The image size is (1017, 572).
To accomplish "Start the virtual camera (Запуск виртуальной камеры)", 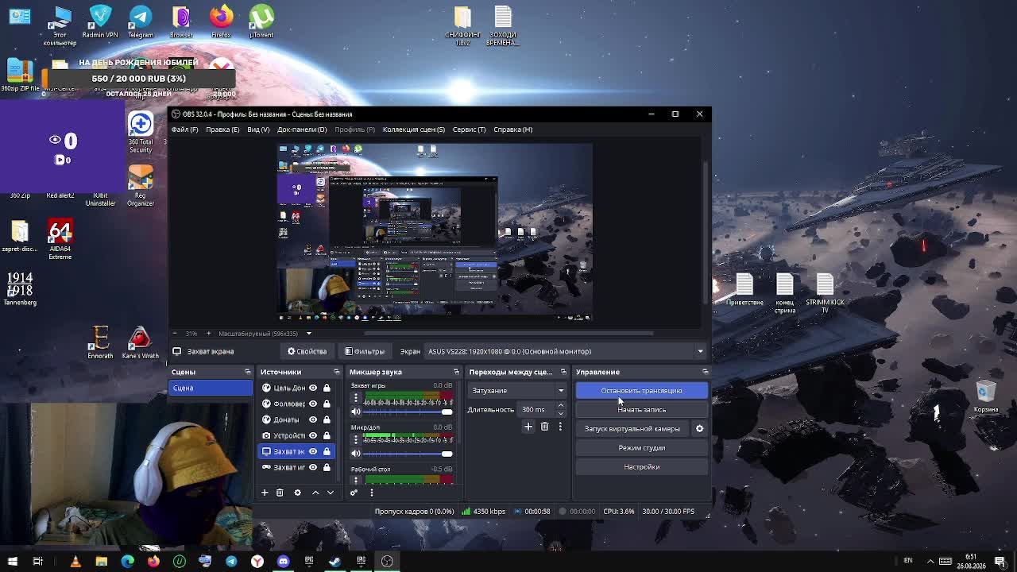I will coord(632,429).
